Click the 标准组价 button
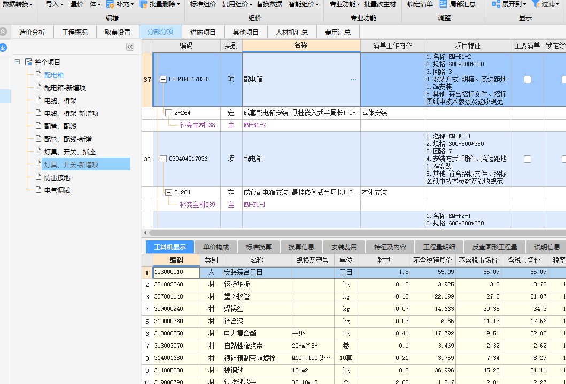 coord(203,4)
